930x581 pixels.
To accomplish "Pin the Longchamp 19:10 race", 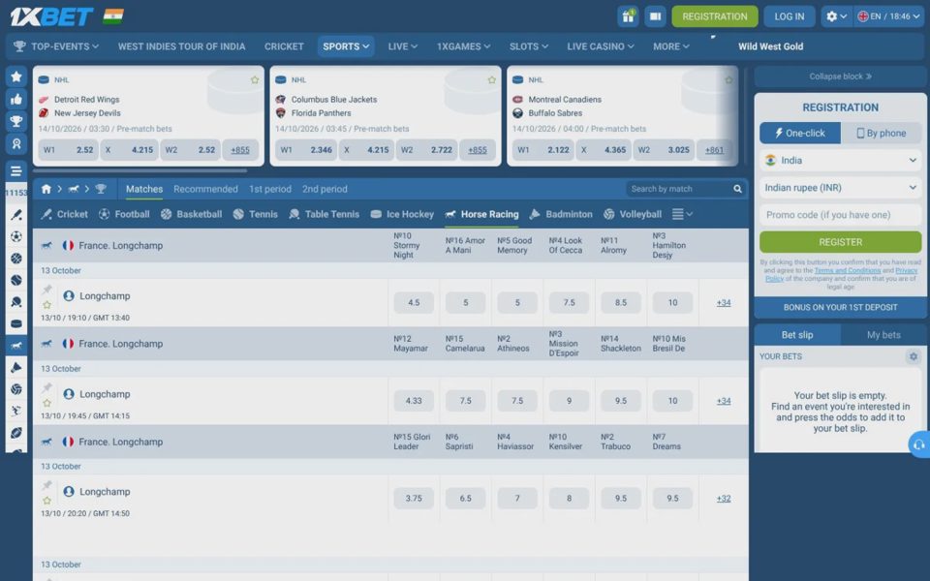I will pyautogui.click(x=46, y=290).
